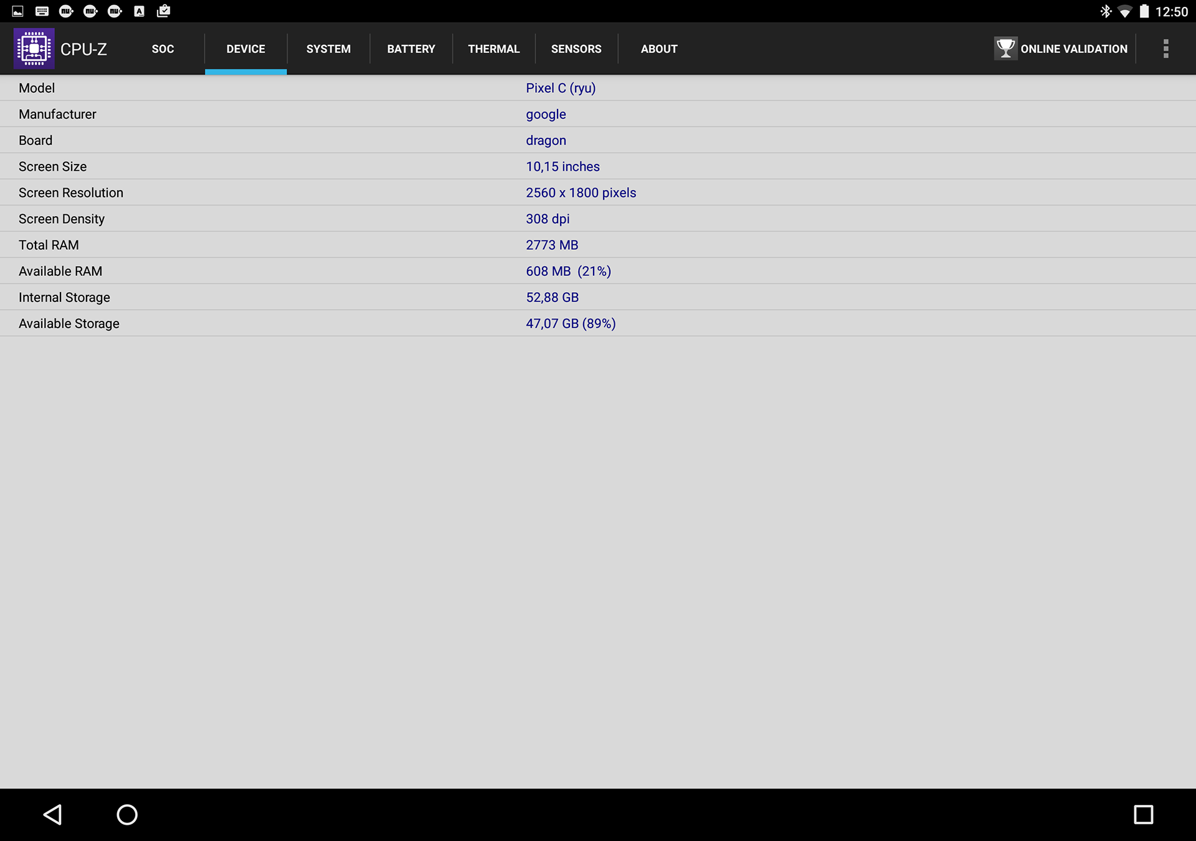Show the THERMAL tab
The width and height of the screenshot is (1196, 841).
pyautogui.click(x=494, y=49)
